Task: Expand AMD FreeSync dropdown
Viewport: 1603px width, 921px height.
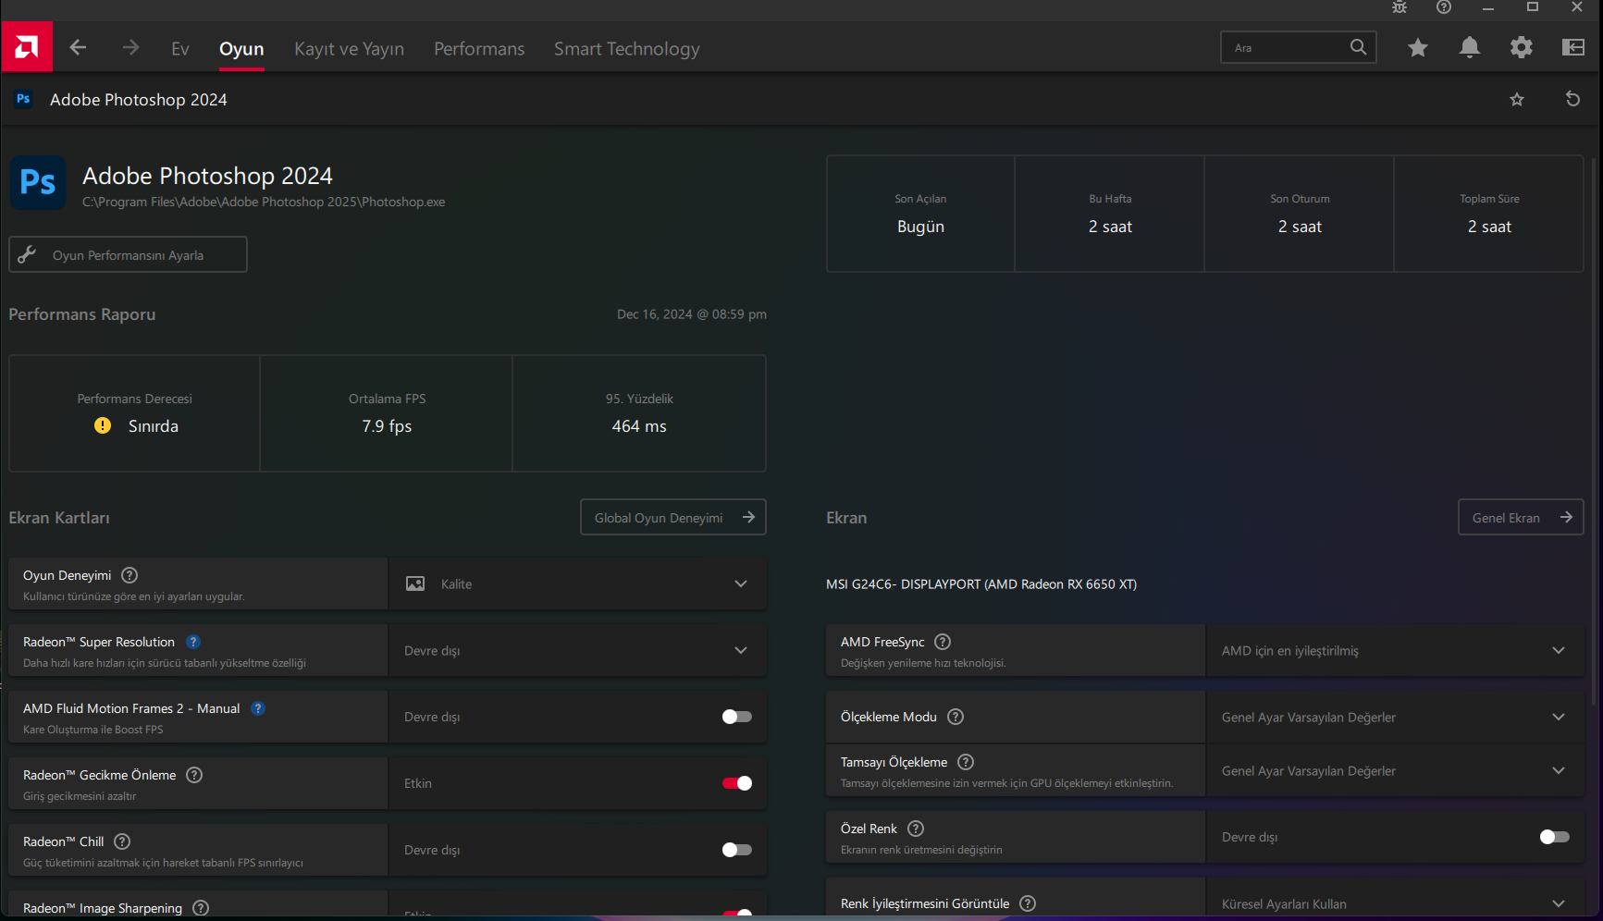Action: click(1396, 650)
